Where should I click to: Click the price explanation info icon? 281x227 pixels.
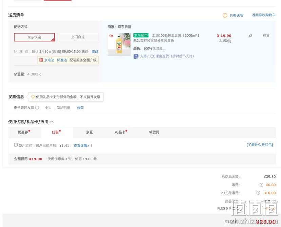225,15
